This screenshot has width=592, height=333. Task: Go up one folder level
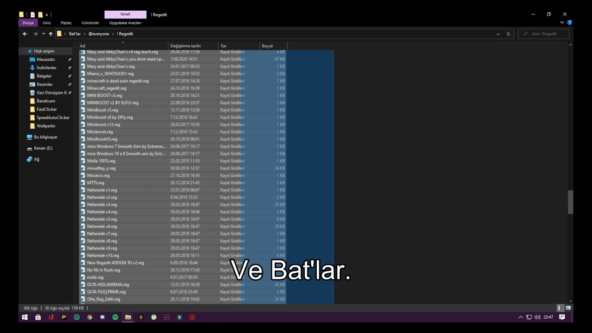pos(50,34)
